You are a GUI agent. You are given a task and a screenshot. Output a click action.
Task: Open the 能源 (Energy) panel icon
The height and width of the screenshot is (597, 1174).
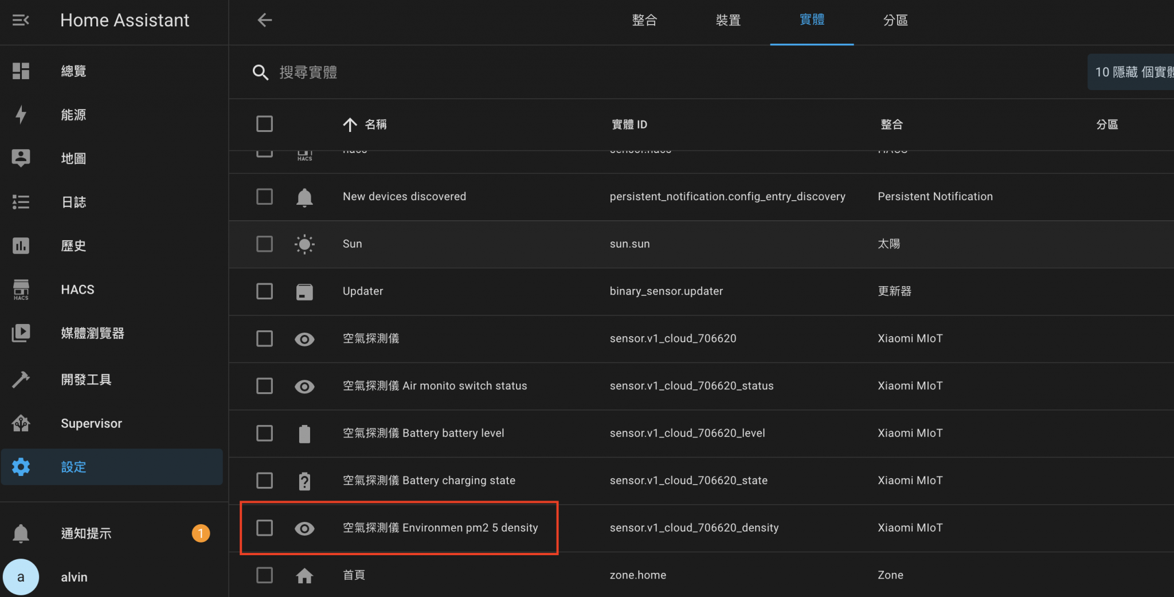21,115
